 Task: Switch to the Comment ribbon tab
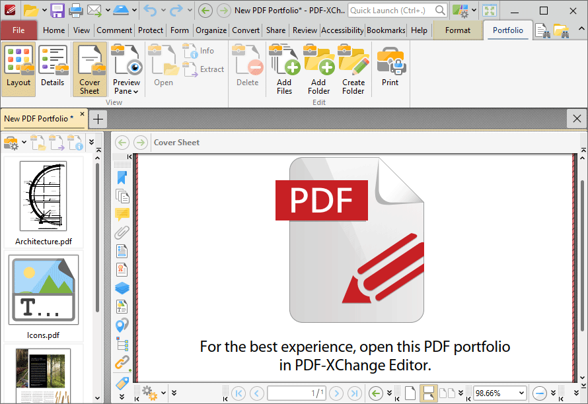114,30
